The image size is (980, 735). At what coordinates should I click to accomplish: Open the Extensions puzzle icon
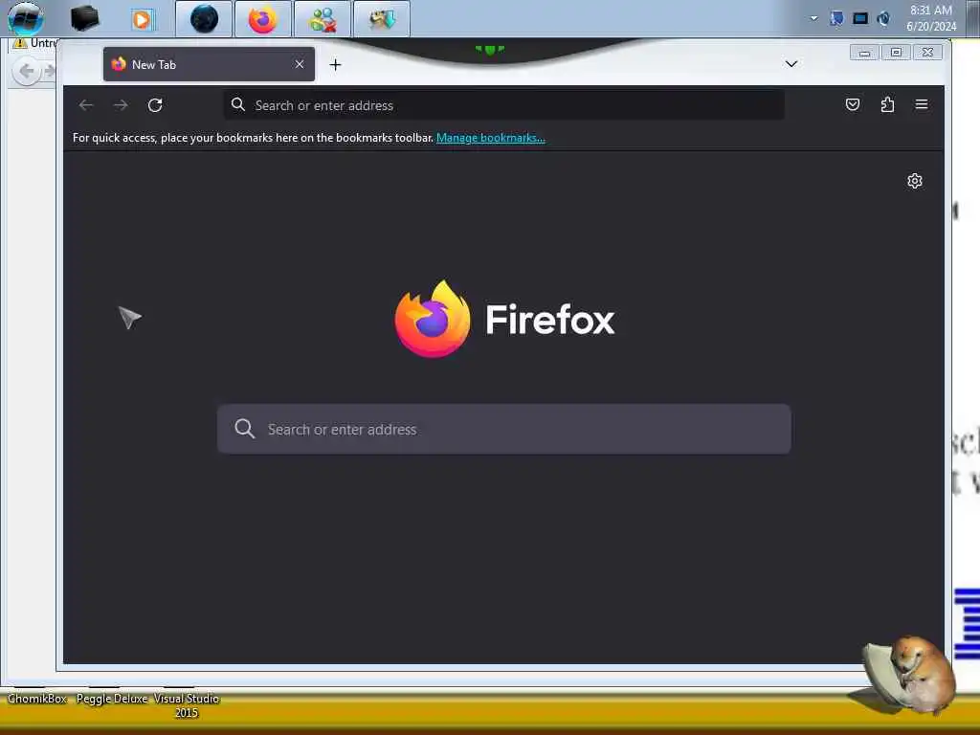pyautogui.click(x=887, y=104)
